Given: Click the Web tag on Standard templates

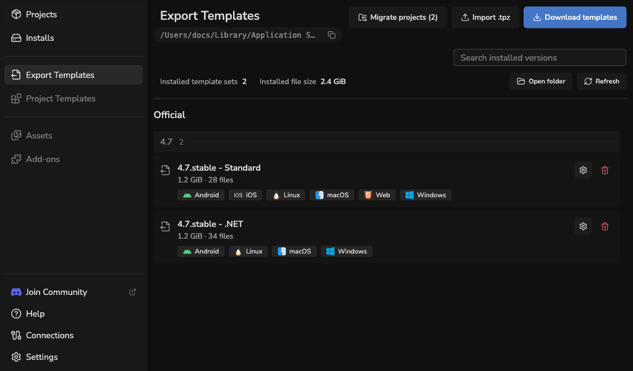Looking at the screenshot, I should (377, 195).
